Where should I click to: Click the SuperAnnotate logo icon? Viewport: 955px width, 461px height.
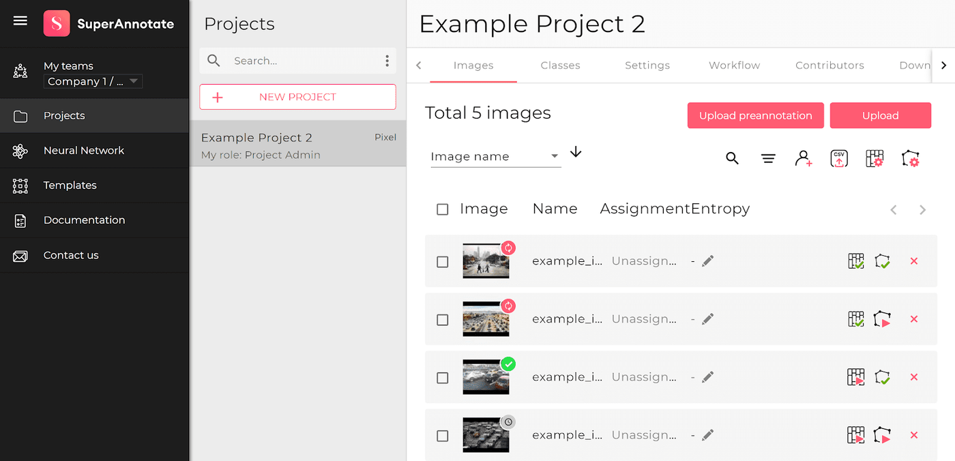57,23
